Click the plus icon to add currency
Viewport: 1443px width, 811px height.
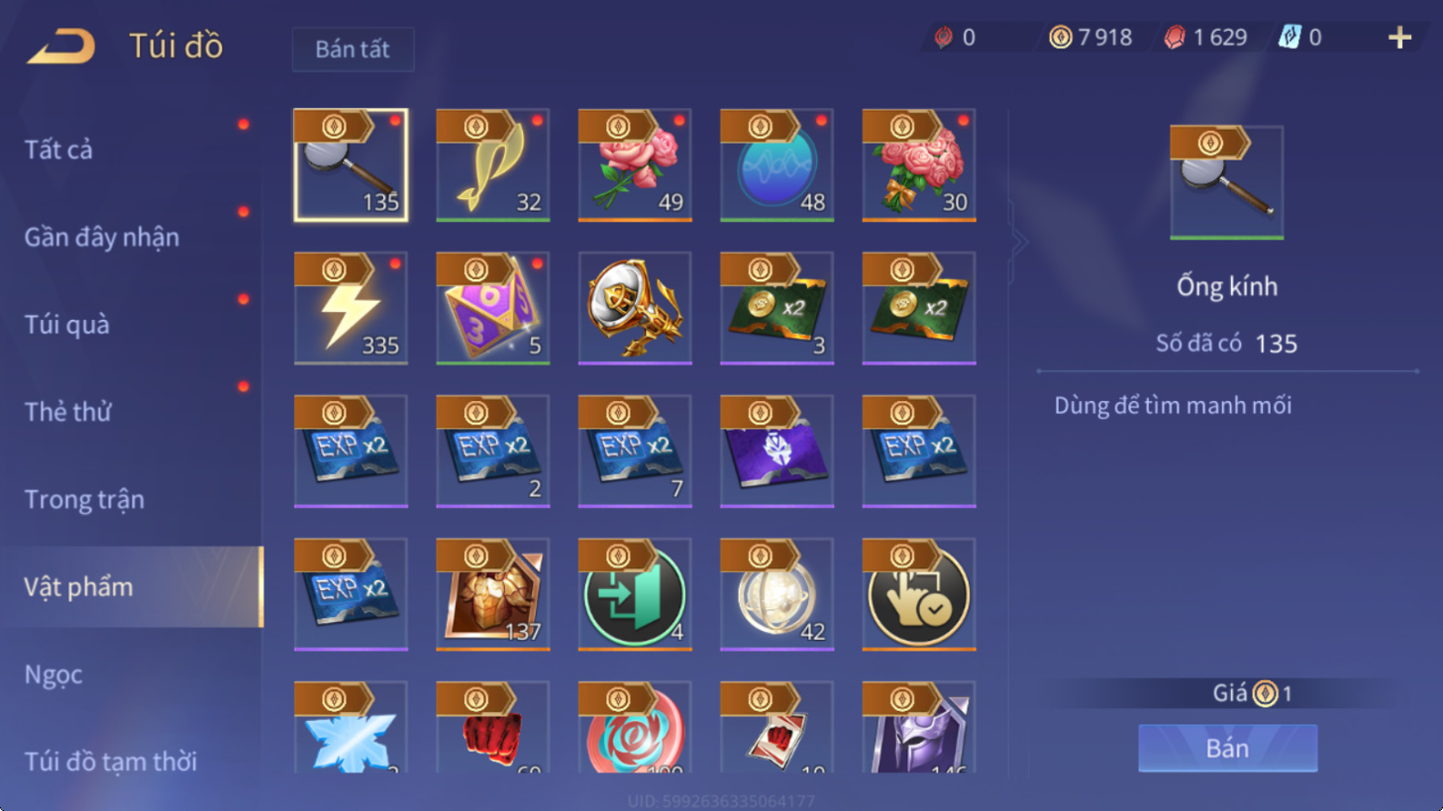coord(1399,38)
